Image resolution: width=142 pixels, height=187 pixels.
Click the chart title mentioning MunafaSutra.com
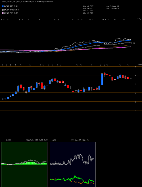pyautogui.click(x=28, y=2)
